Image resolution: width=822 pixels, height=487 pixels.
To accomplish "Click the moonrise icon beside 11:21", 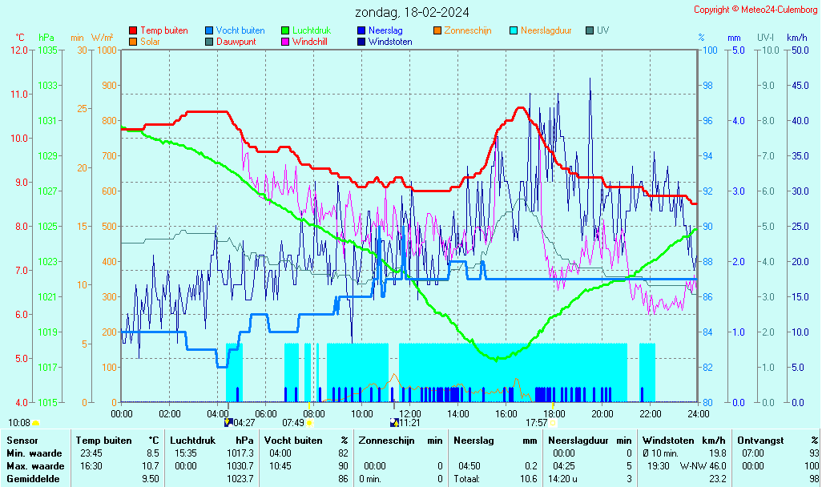I will [x=393, y=423].
